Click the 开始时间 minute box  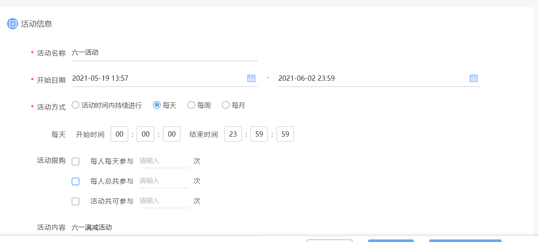(145, 134)
